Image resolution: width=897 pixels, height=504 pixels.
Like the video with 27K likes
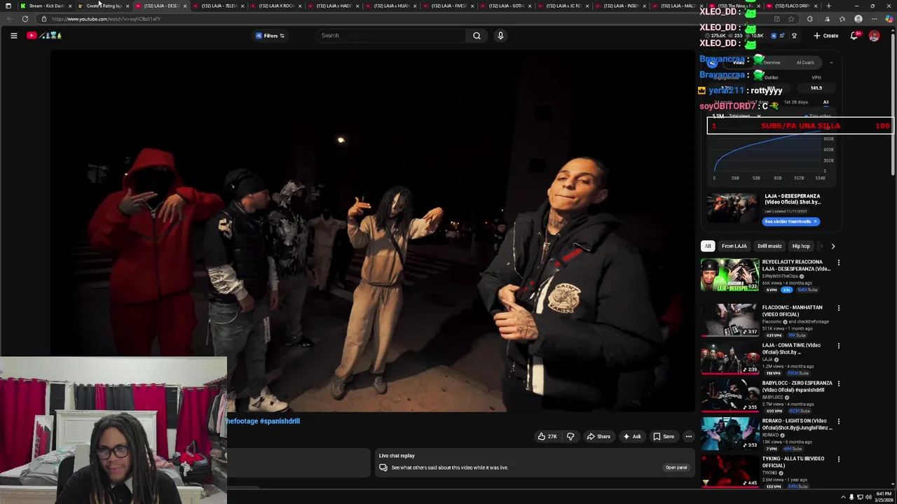(547, 437)
